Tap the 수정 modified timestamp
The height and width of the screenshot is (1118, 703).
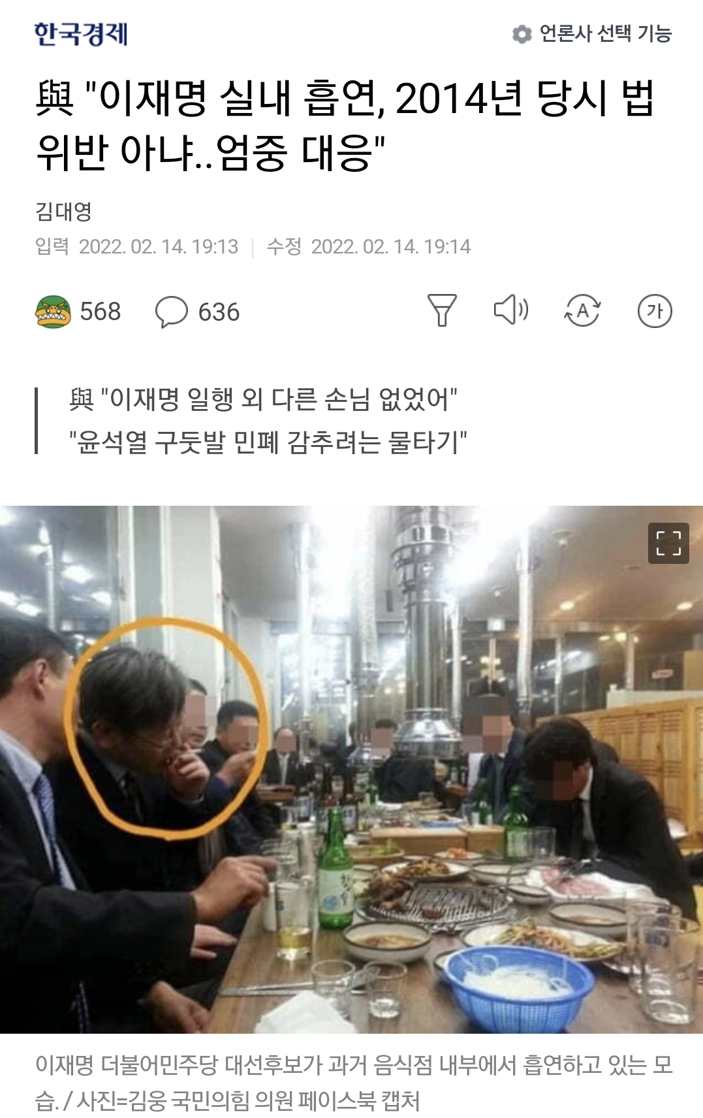(x=368, y=246)
